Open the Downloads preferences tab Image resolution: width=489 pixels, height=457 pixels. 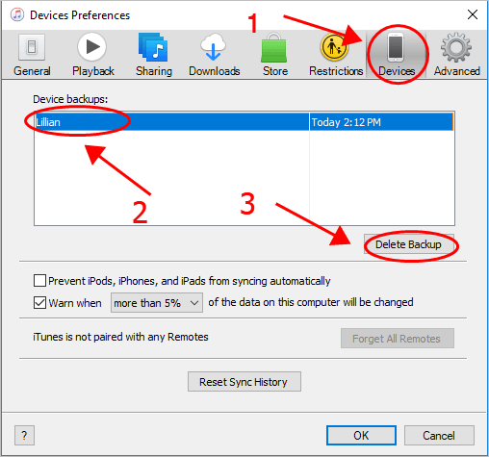click(x=214, y=55)
